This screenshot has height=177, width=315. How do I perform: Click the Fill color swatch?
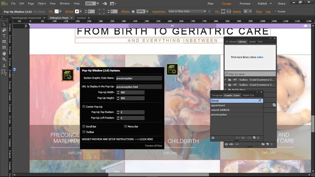click(x=57, y=11)
